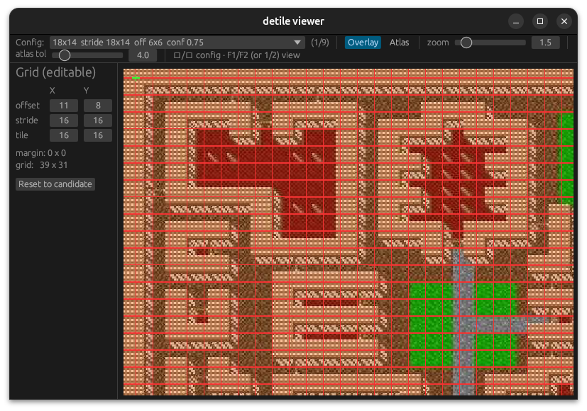Image resolution: width=587 pixels, height=411 pixels.
Task: Edit the tile X field
Action: coord(64,135)
